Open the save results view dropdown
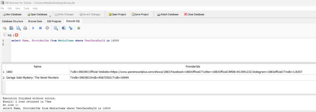 (57, 29)
